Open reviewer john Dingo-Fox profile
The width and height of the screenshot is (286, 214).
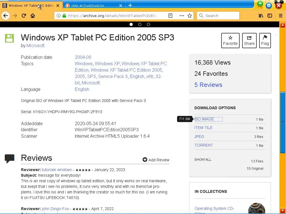point(55,209)
